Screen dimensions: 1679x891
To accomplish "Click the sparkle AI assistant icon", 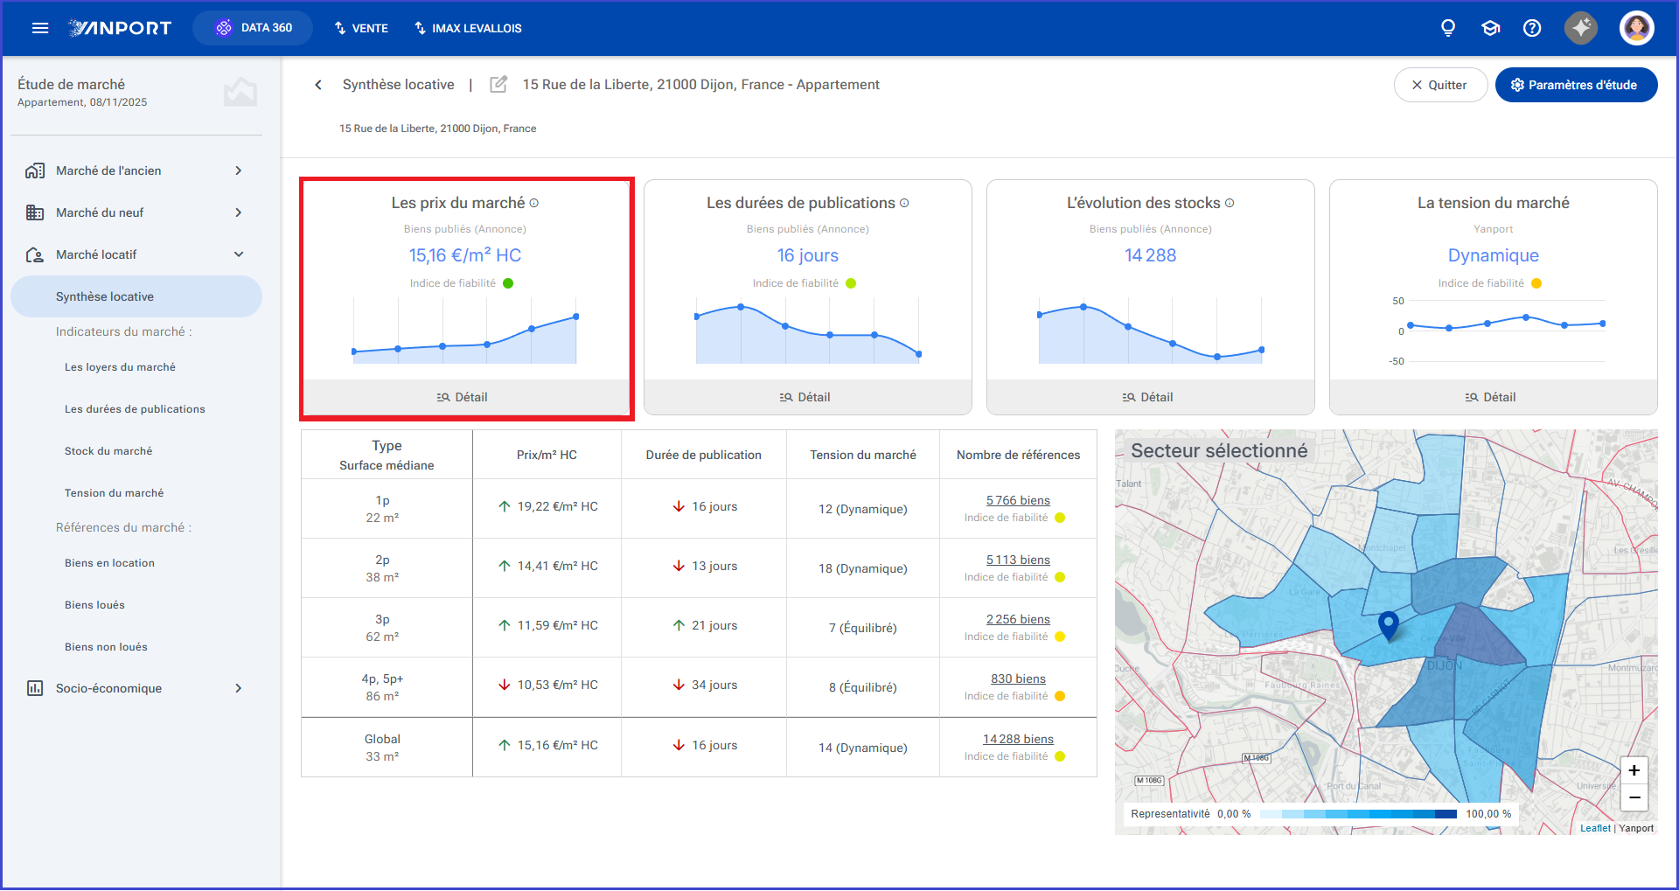I will tap(1581, 28).
